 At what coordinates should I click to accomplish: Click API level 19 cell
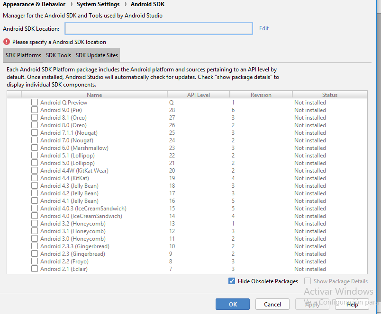pos(172,178)
